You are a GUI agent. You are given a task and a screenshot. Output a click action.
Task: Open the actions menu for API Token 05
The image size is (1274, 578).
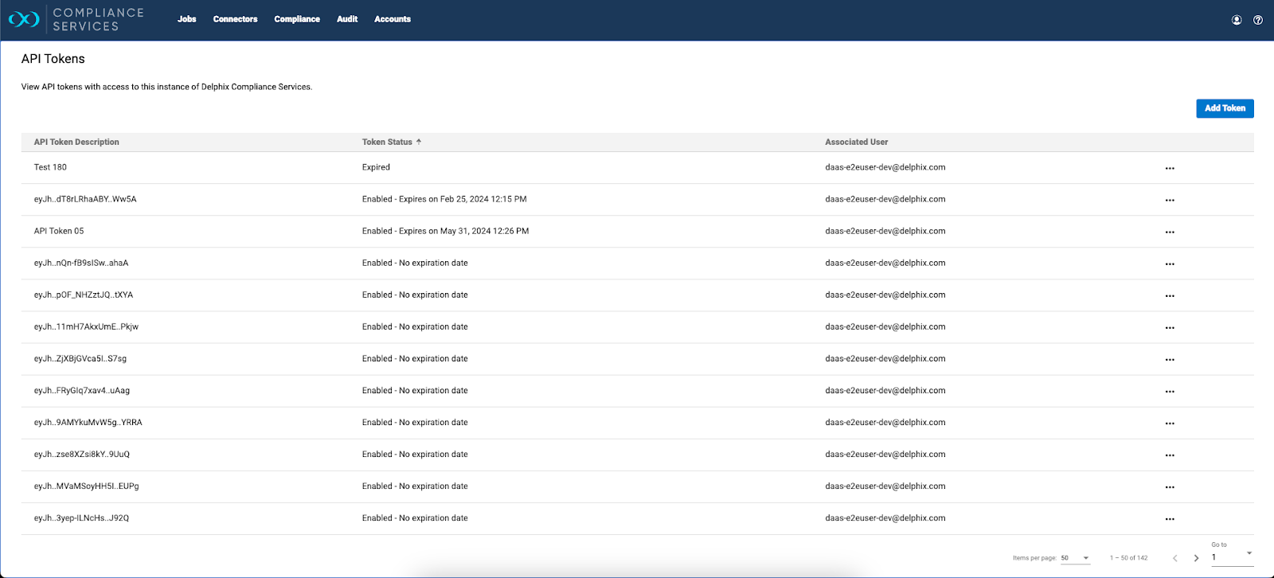pos(1170,232)
